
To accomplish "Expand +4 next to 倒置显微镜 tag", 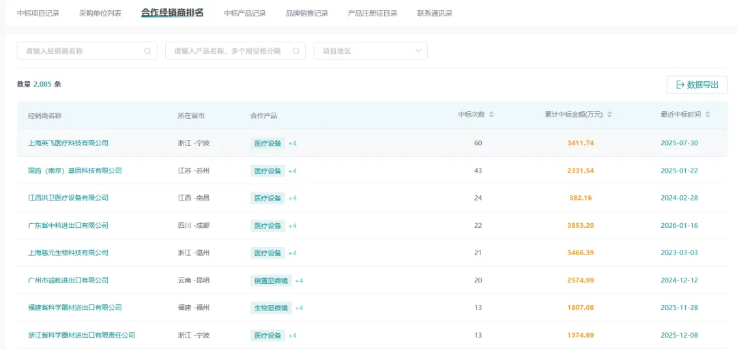I will (299, 281).
